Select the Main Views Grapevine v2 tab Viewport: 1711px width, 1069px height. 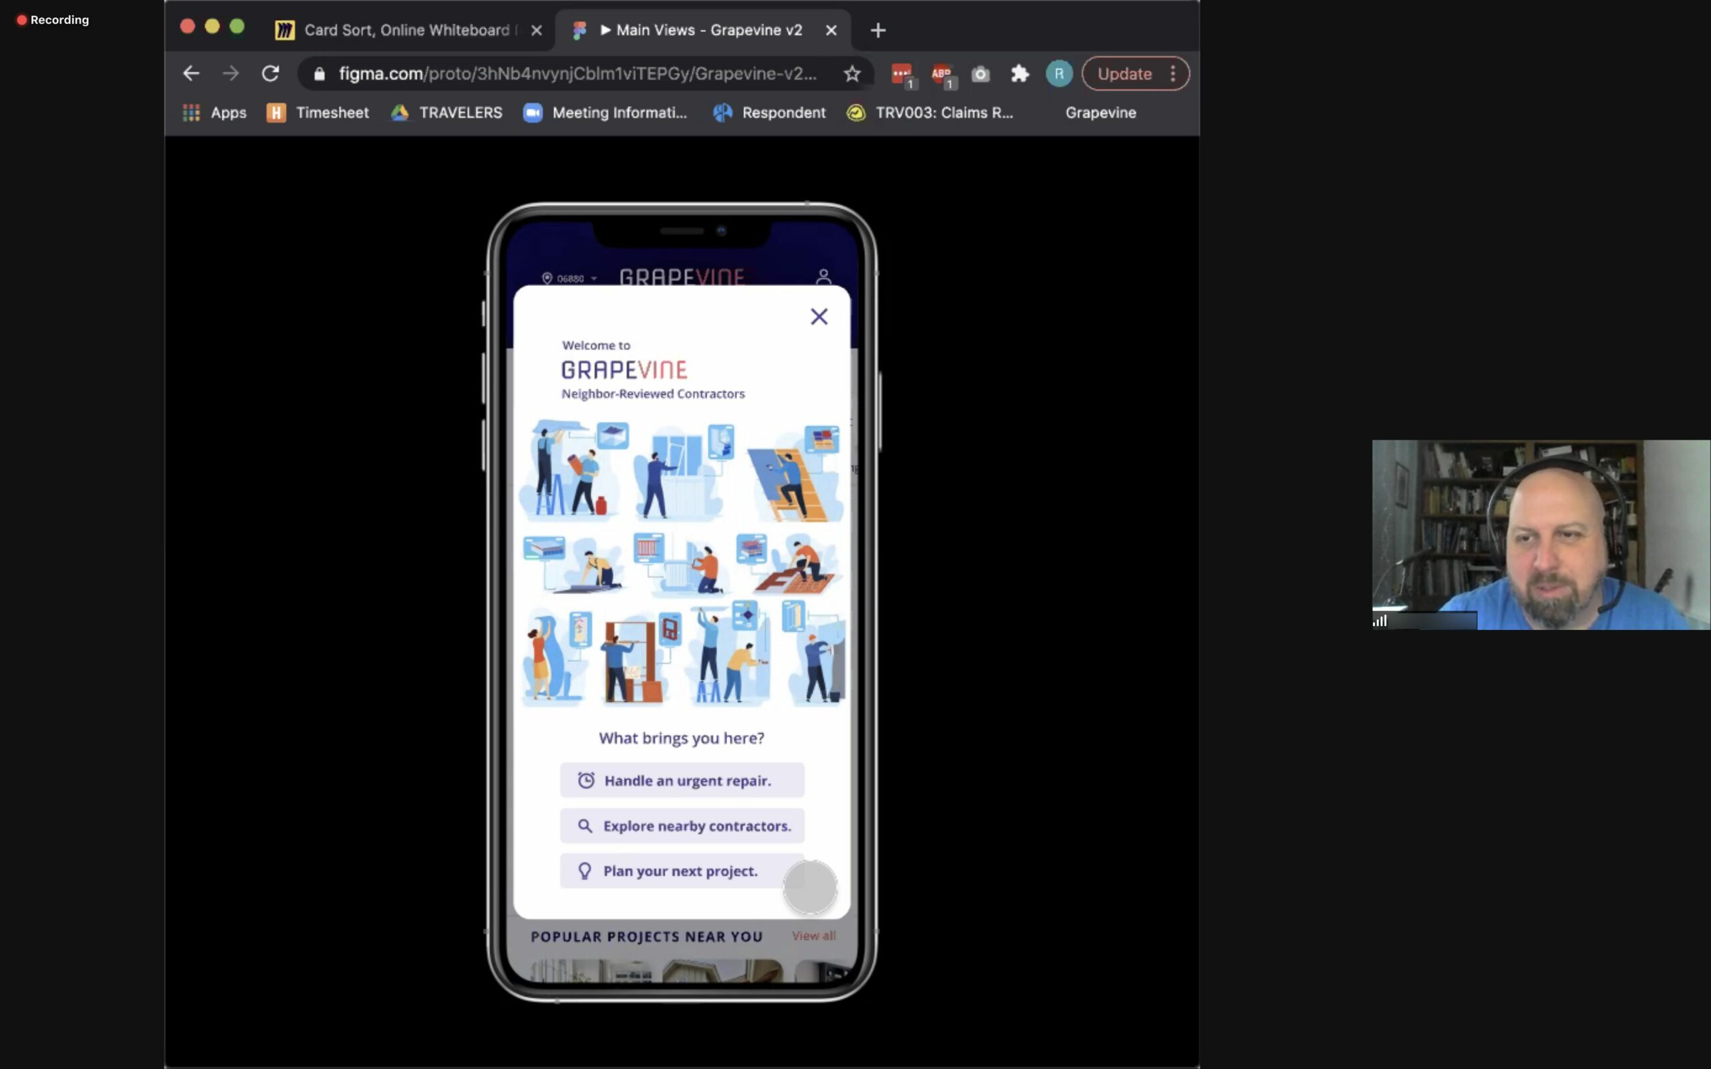[x=707, y=31]
